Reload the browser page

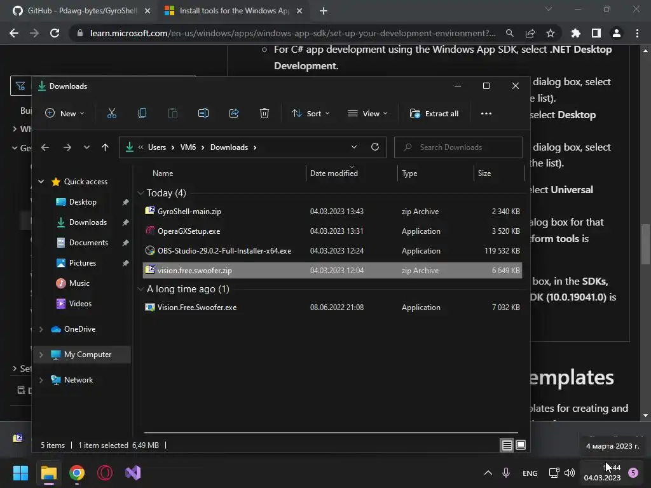(55, 33)
